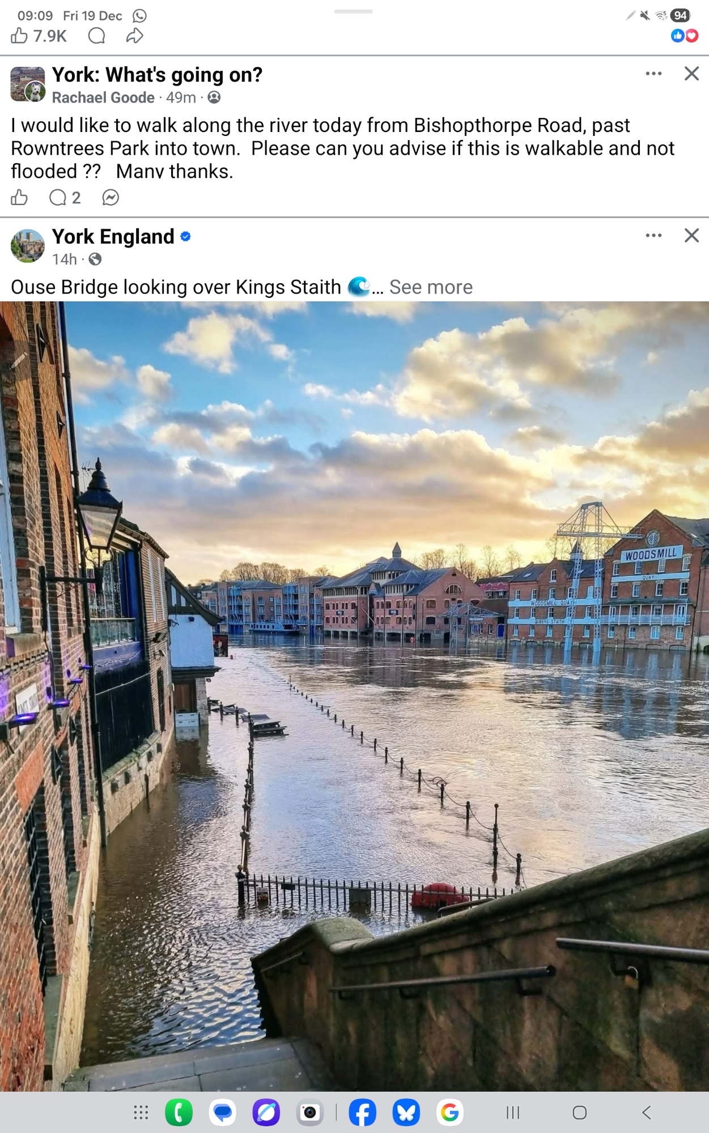Screen dimensions: 709x1133
Task: Like the Rachael Goode post
Action: coord(19,197)
